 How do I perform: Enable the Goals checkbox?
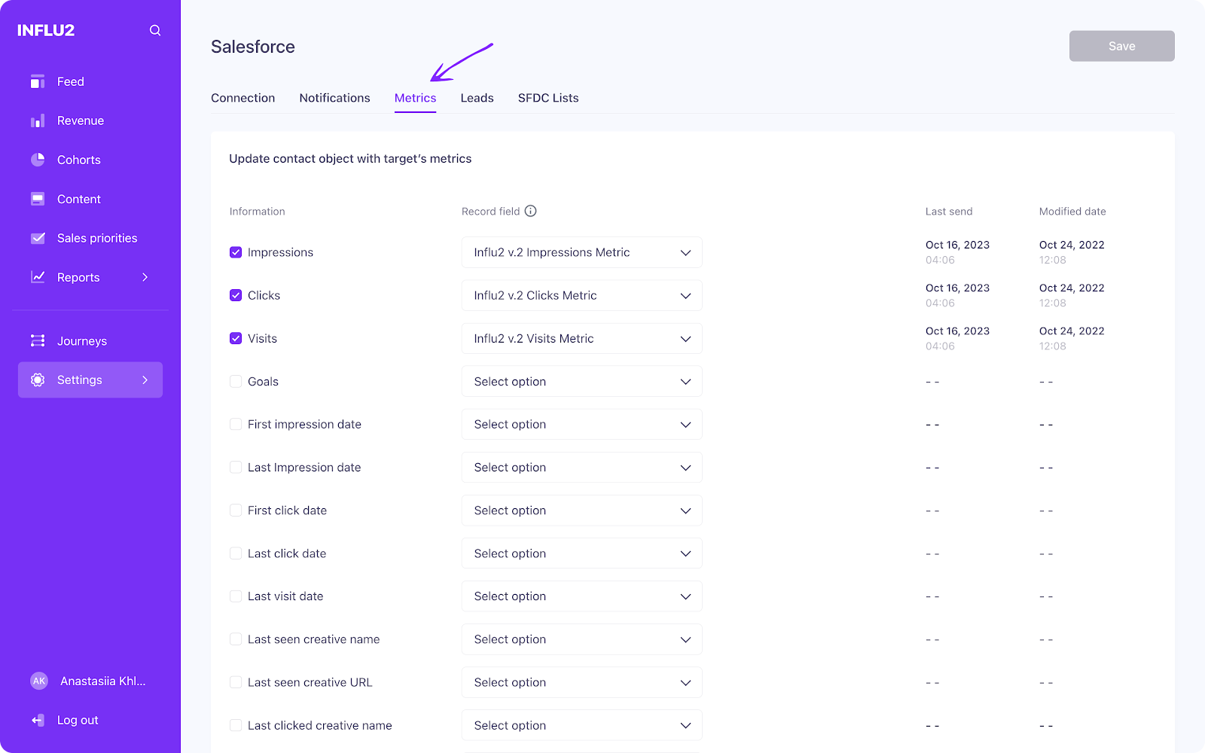(236, 381)
